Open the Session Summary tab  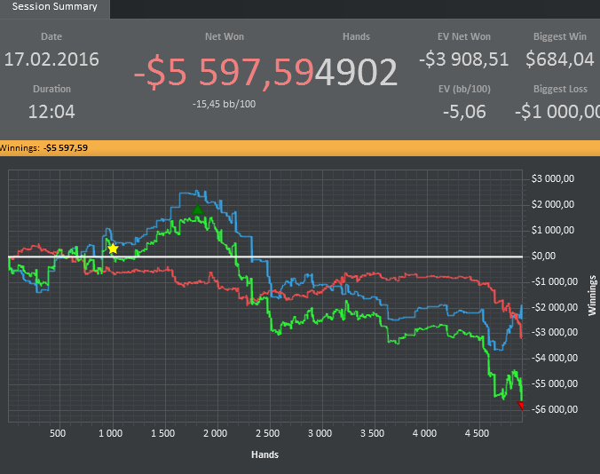(x=55, y=7)
